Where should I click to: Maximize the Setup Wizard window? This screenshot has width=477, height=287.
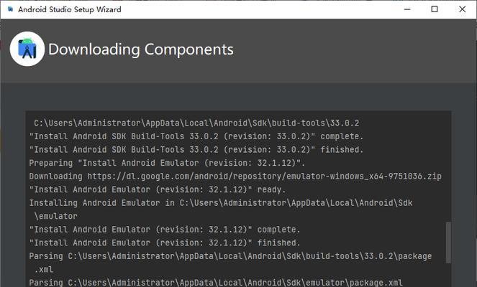(x=435, y=9)
